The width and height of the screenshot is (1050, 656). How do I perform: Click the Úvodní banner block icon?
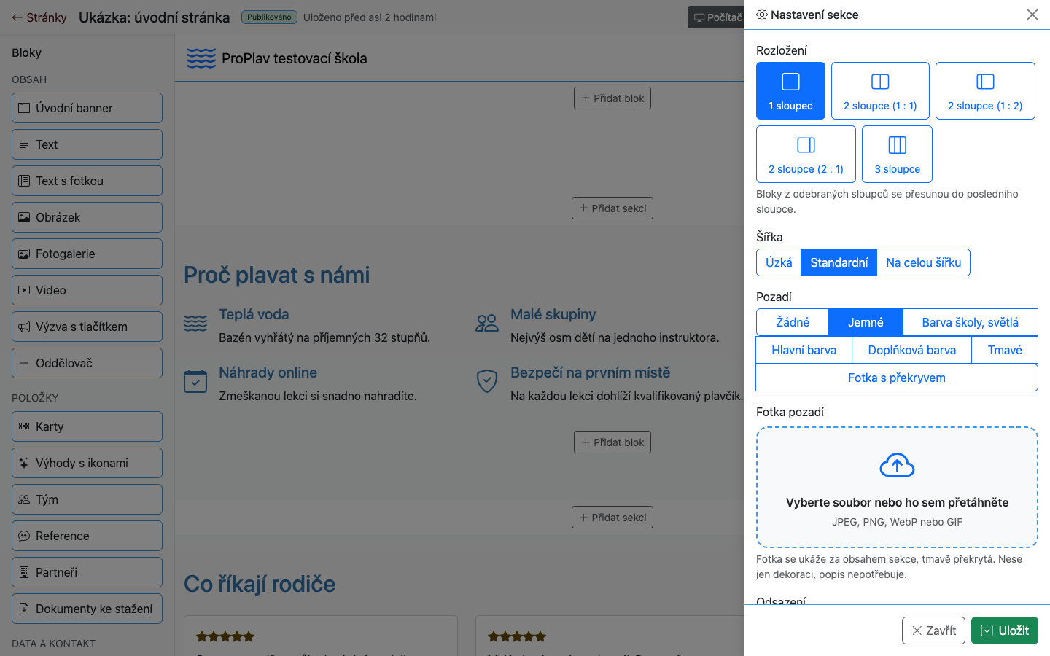click(x=24, y=108)
